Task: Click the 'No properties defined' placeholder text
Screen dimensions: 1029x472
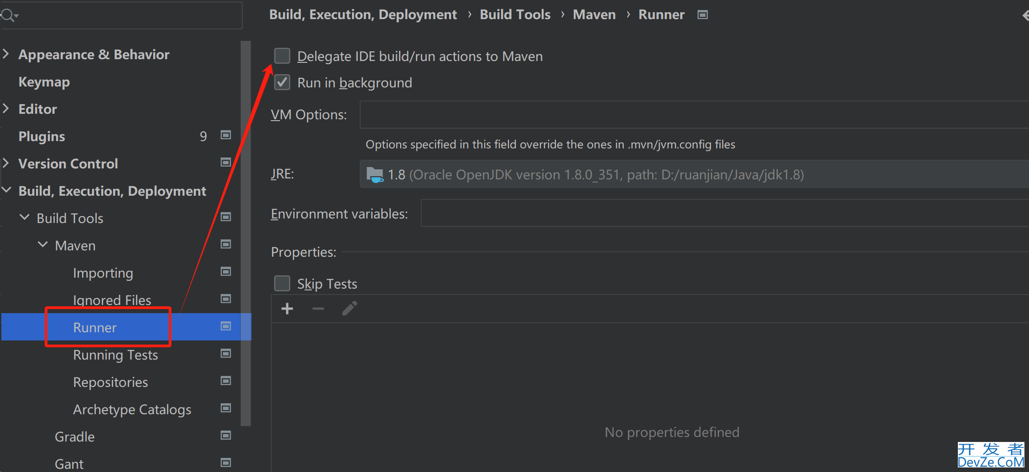Action: (x=672, y=432)
